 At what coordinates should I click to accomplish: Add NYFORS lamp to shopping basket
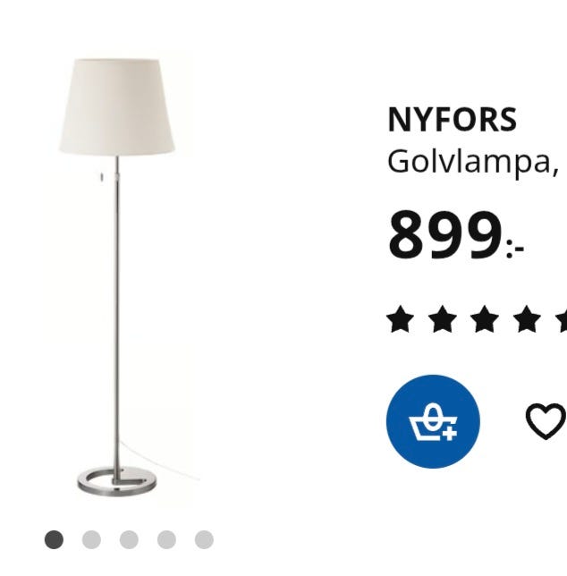[433, 421]
